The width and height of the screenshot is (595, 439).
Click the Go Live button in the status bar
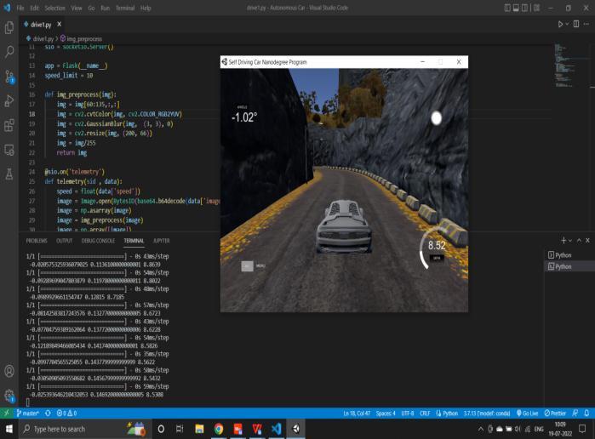(528, 413)
